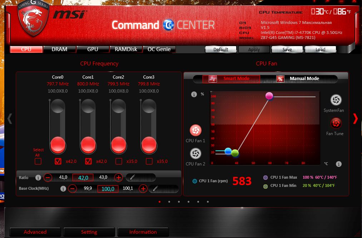Click the Core1 red slider knob
362x238 pixels.
88,145
